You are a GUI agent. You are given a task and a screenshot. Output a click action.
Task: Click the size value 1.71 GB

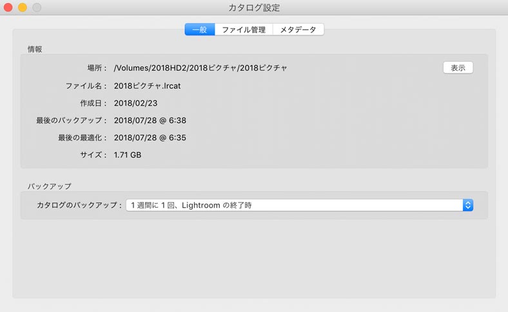point(128,155)
